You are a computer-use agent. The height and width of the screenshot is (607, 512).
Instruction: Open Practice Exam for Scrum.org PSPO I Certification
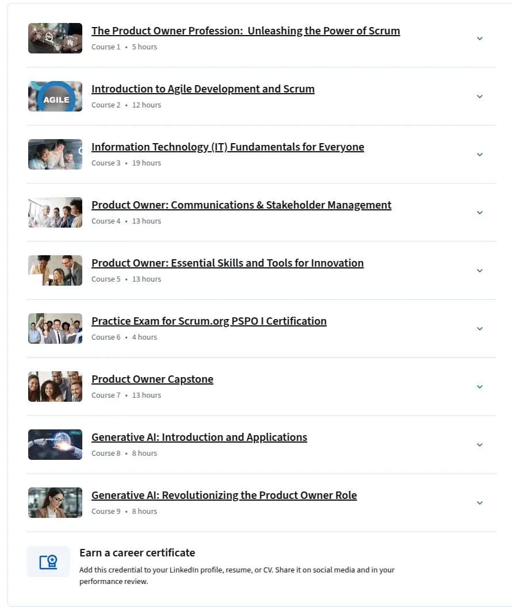tap(209, 321)
